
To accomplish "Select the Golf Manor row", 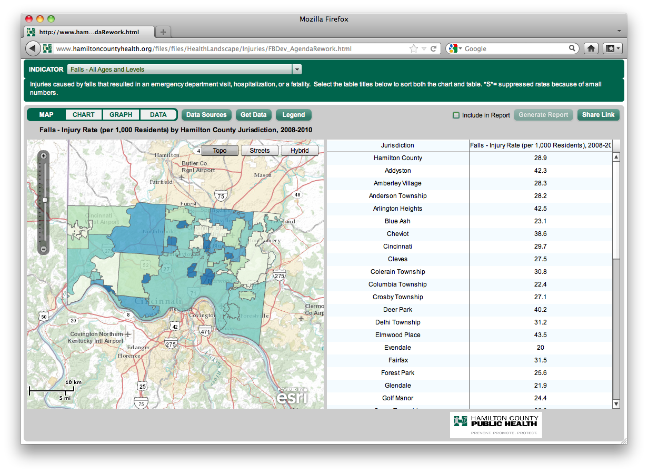I will point(470,398).
